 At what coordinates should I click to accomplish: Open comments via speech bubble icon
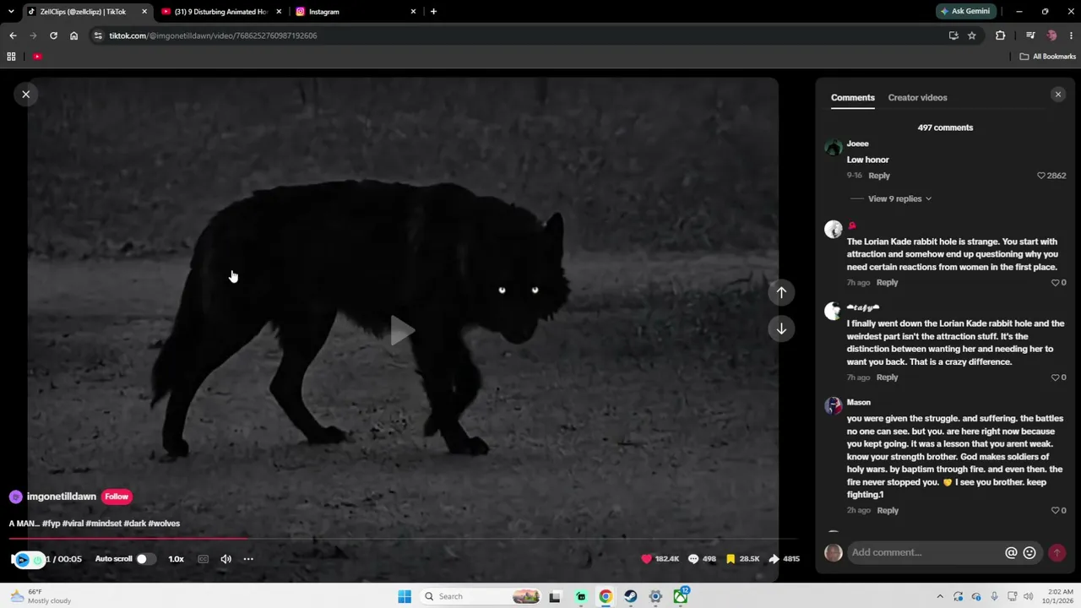click(693, 559)
